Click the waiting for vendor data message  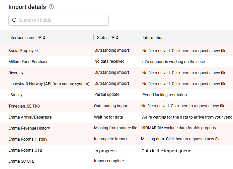tap(187, 117)
